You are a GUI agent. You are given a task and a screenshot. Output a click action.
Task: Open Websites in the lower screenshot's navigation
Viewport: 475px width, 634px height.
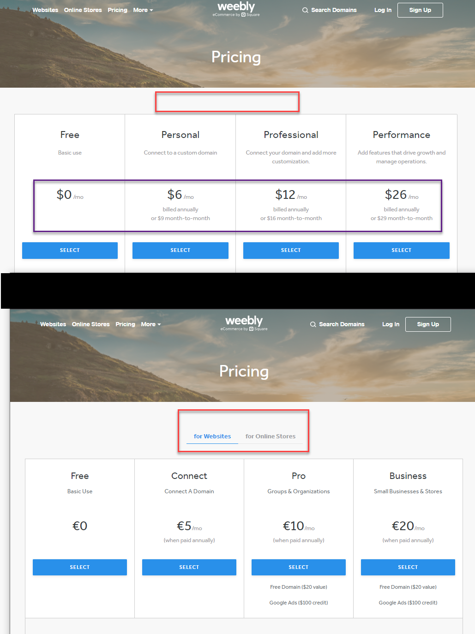click(53, 324)
